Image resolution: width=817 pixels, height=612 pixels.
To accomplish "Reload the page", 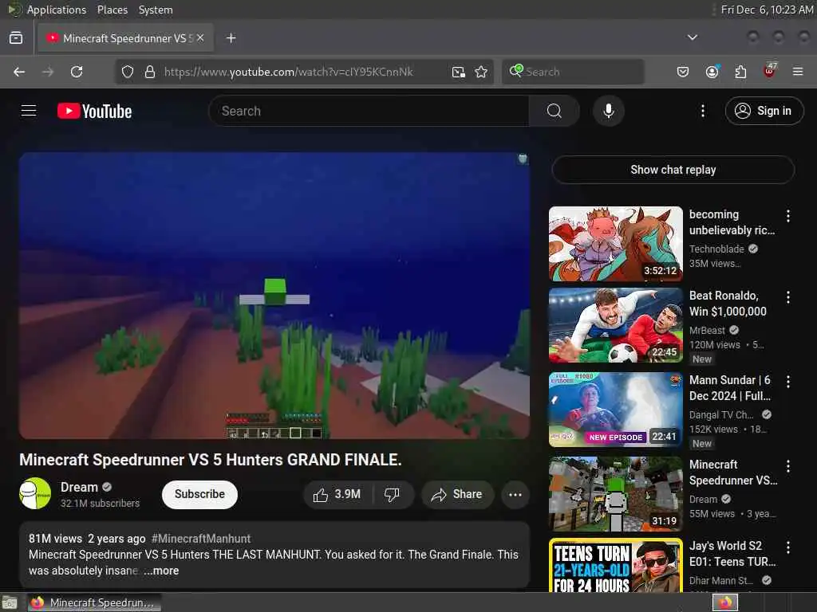I will tap(77, 72).
